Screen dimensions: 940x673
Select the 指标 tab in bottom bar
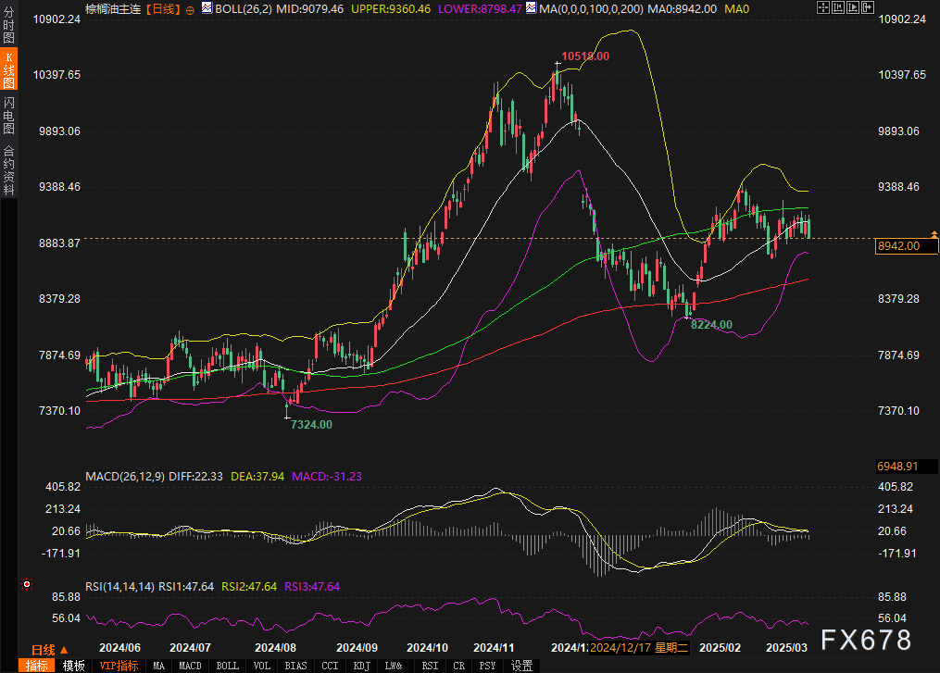[38, 666]
